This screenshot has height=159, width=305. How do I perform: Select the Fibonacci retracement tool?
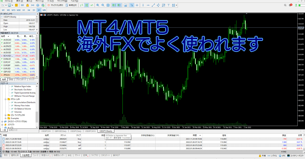(163, 5)
